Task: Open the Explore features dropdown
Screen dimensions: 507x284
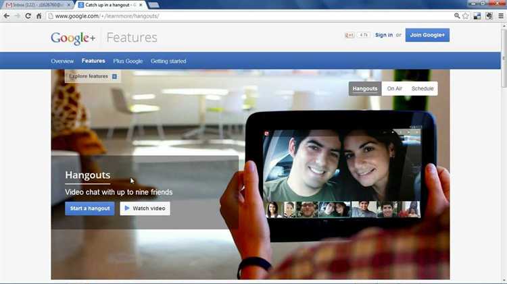Action: click(93, 76)
